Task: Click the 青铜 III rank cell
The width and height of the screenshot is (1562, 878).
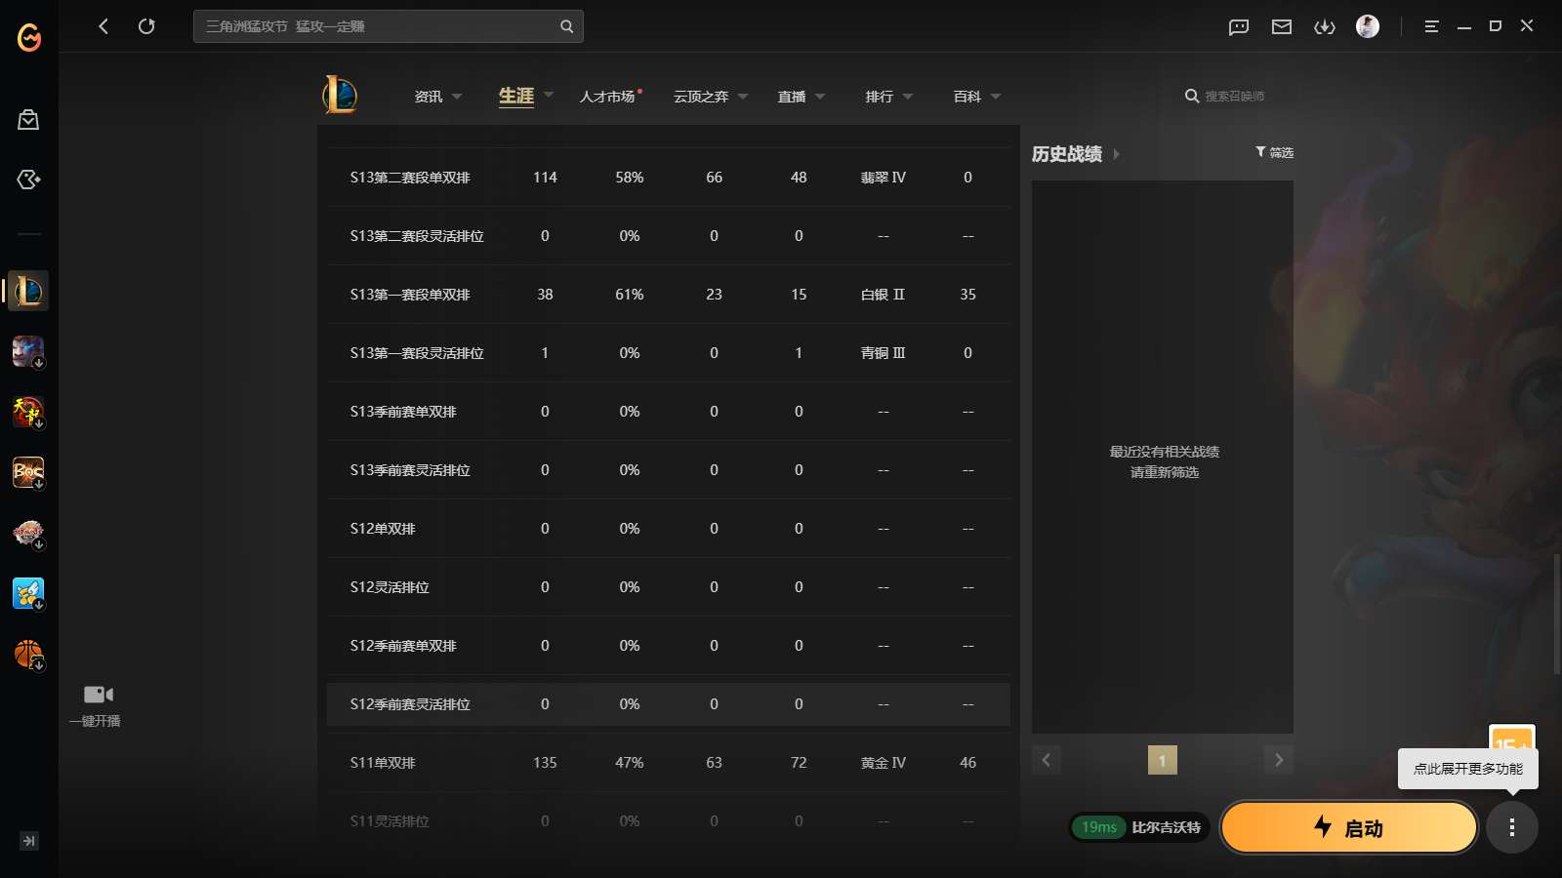Action: [884, 353]
